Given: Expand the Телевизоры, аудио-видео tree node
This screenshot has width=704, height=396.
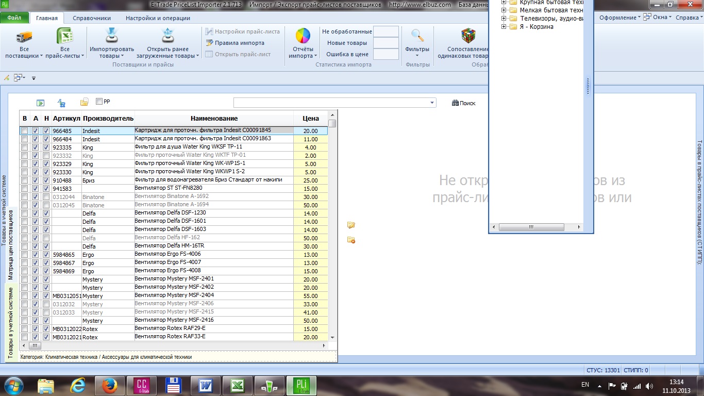Looking at the screenshot, I should pyautogui.click(x=504, y=19).
